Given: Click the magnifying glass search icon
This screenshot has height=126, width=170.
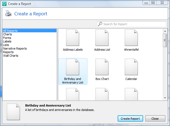Looking at the screenshot, I should 100,24.
